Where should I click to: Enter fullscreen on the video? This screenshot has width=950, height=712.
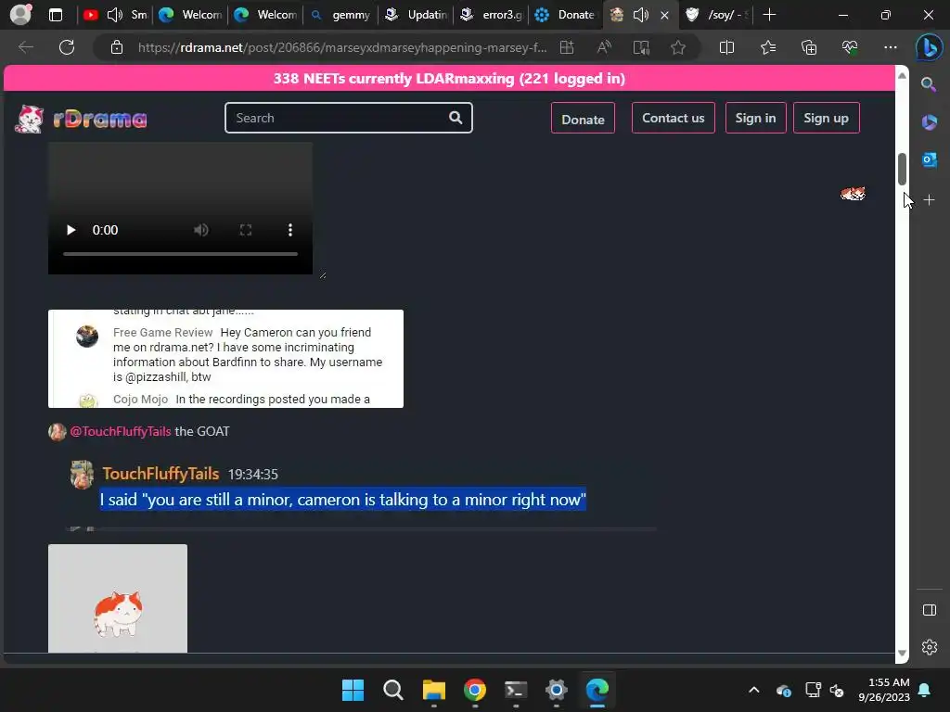(x=245, y=230)
